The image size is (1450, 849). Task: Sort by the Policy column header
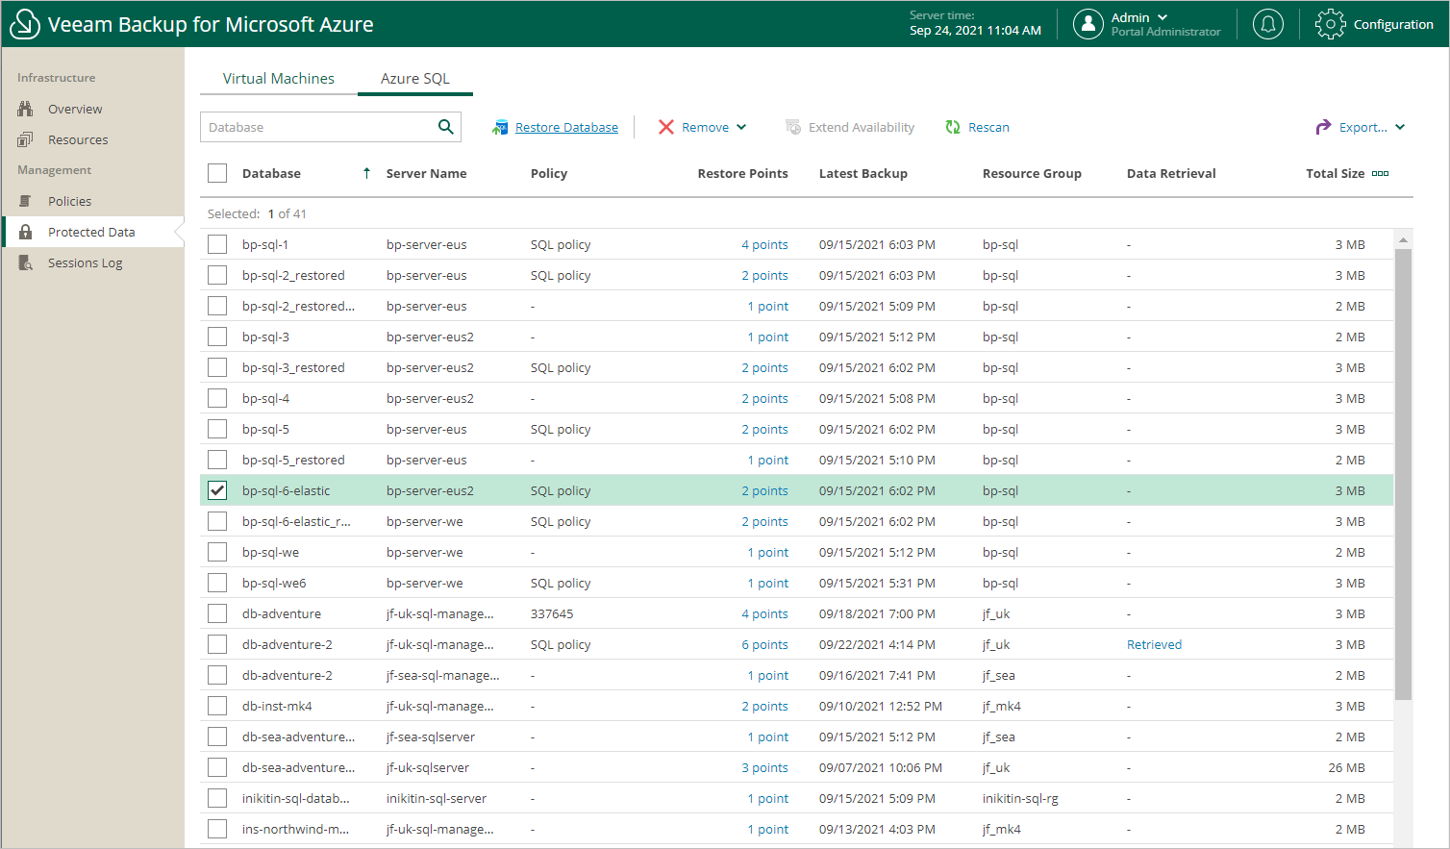pos(549,173)
